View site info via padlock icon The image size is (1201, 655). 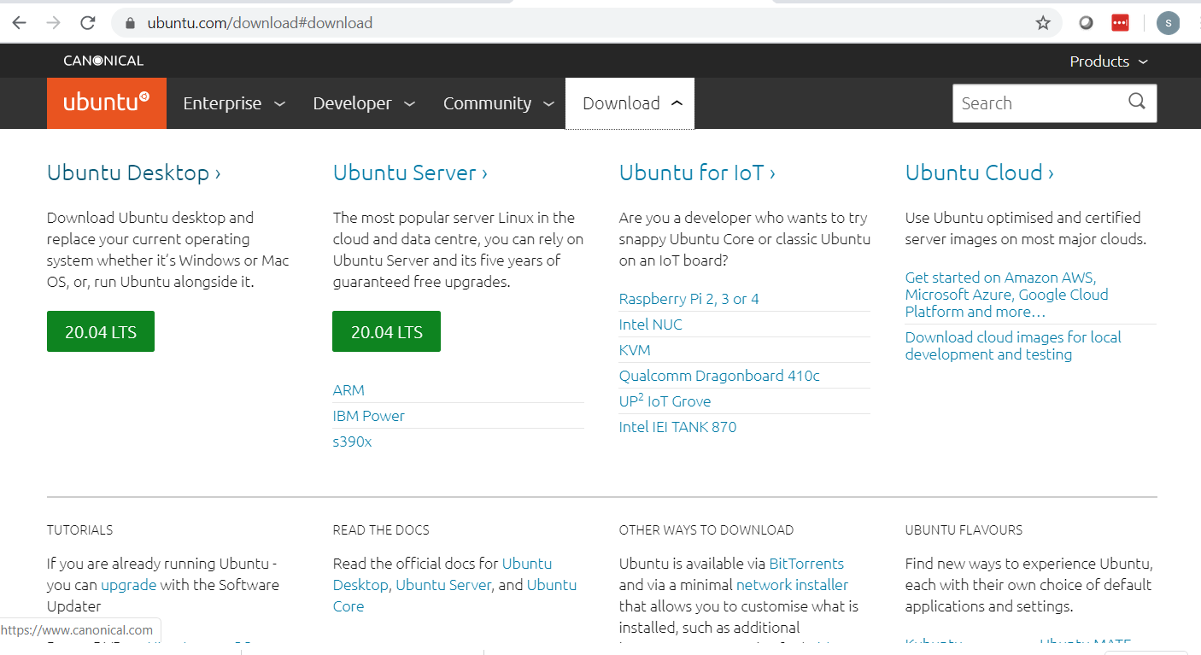[x=131, y=23]
